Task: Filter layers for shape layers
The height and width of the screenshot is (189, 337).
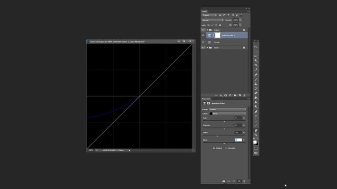Action: (233, 15)
